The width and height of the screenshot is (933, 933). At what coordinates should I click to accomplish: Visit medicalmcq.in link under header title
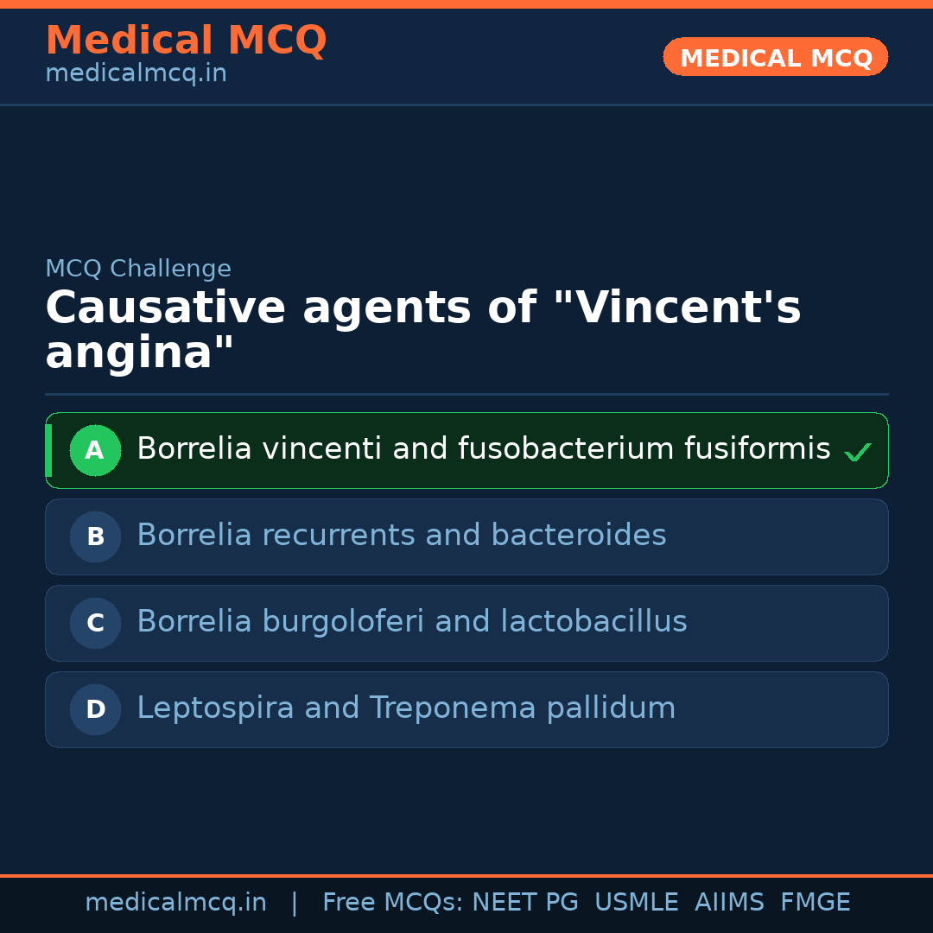(x=136, y=74)
